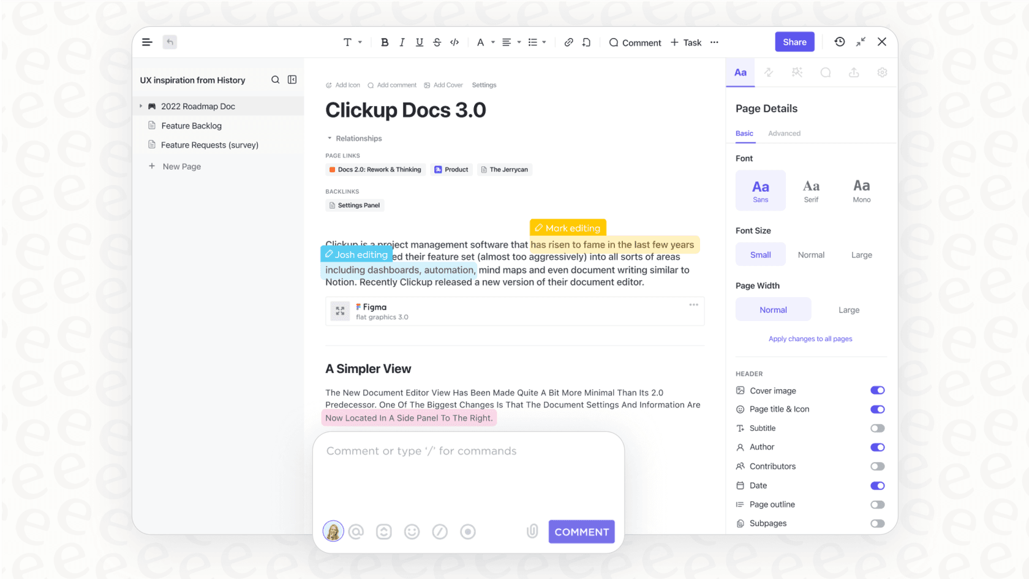The image size is (1029, 579).
Task: Turn on the Page outline toggle
Action: pos(877,504)
